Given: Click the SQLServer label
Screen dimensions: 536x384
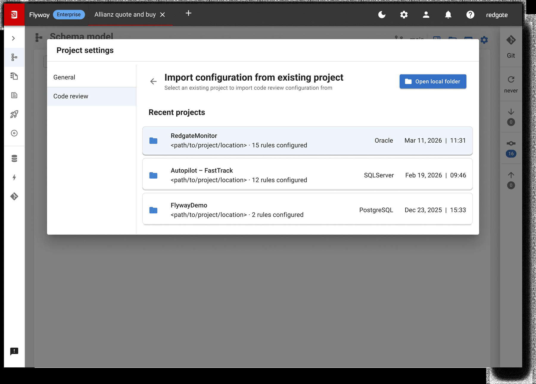Looking at the screenshot, I should [x=379, y=175].
